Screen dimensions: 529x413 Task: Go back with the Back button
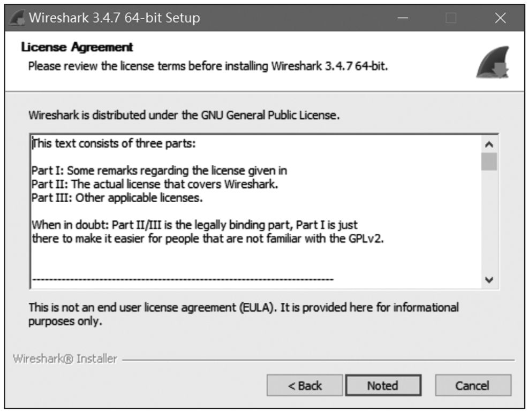pos(305,385)
